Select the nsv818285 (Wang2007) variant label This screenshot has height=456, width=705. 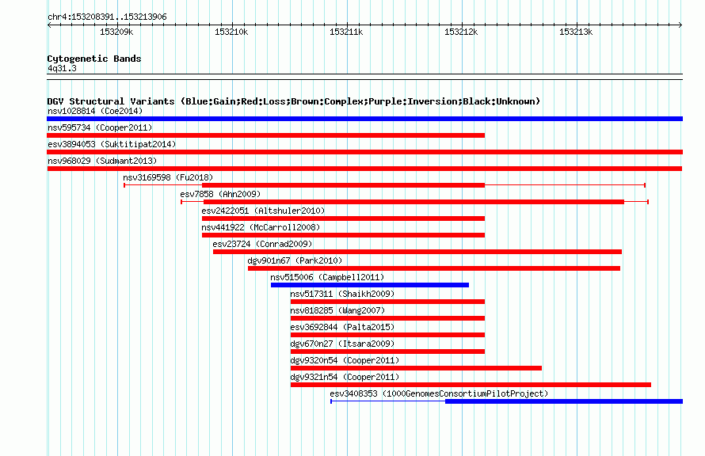[x=337, y=310]
